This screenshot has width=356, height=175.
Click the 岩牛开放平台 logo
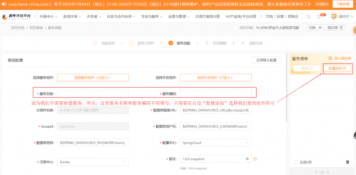17,17
